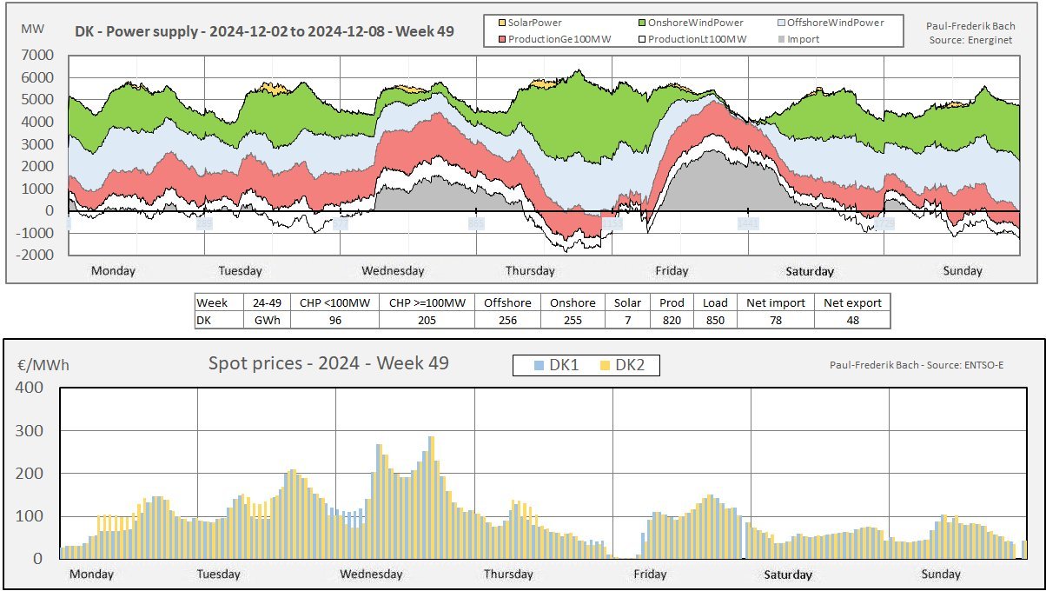The width and height of the screenshot is (1046, 591).
Task: Click the OnshoreWindPower green legend swatch
Action: tap(640, 23)
